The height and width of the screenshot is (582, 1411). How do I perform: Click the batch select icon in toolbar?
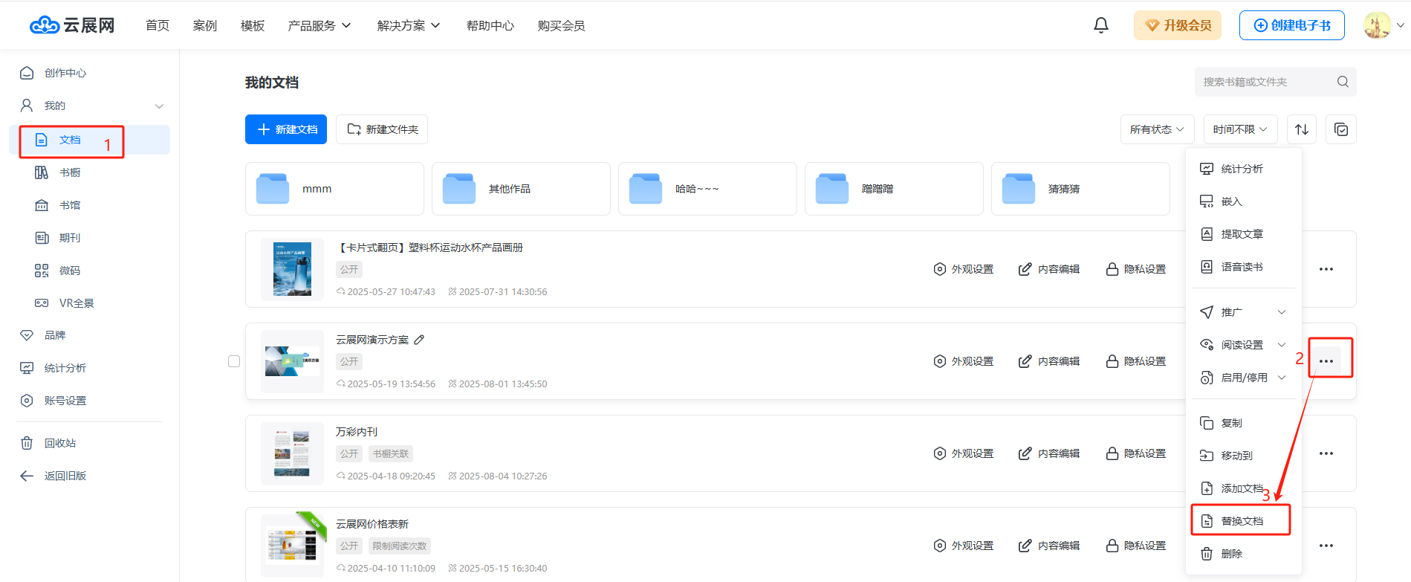point(1341,129)
